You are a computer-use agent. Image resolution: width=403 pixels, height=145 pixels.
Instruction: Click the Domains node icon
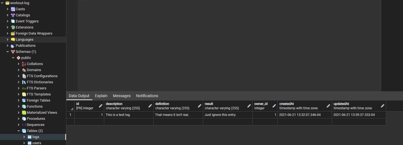24,70
